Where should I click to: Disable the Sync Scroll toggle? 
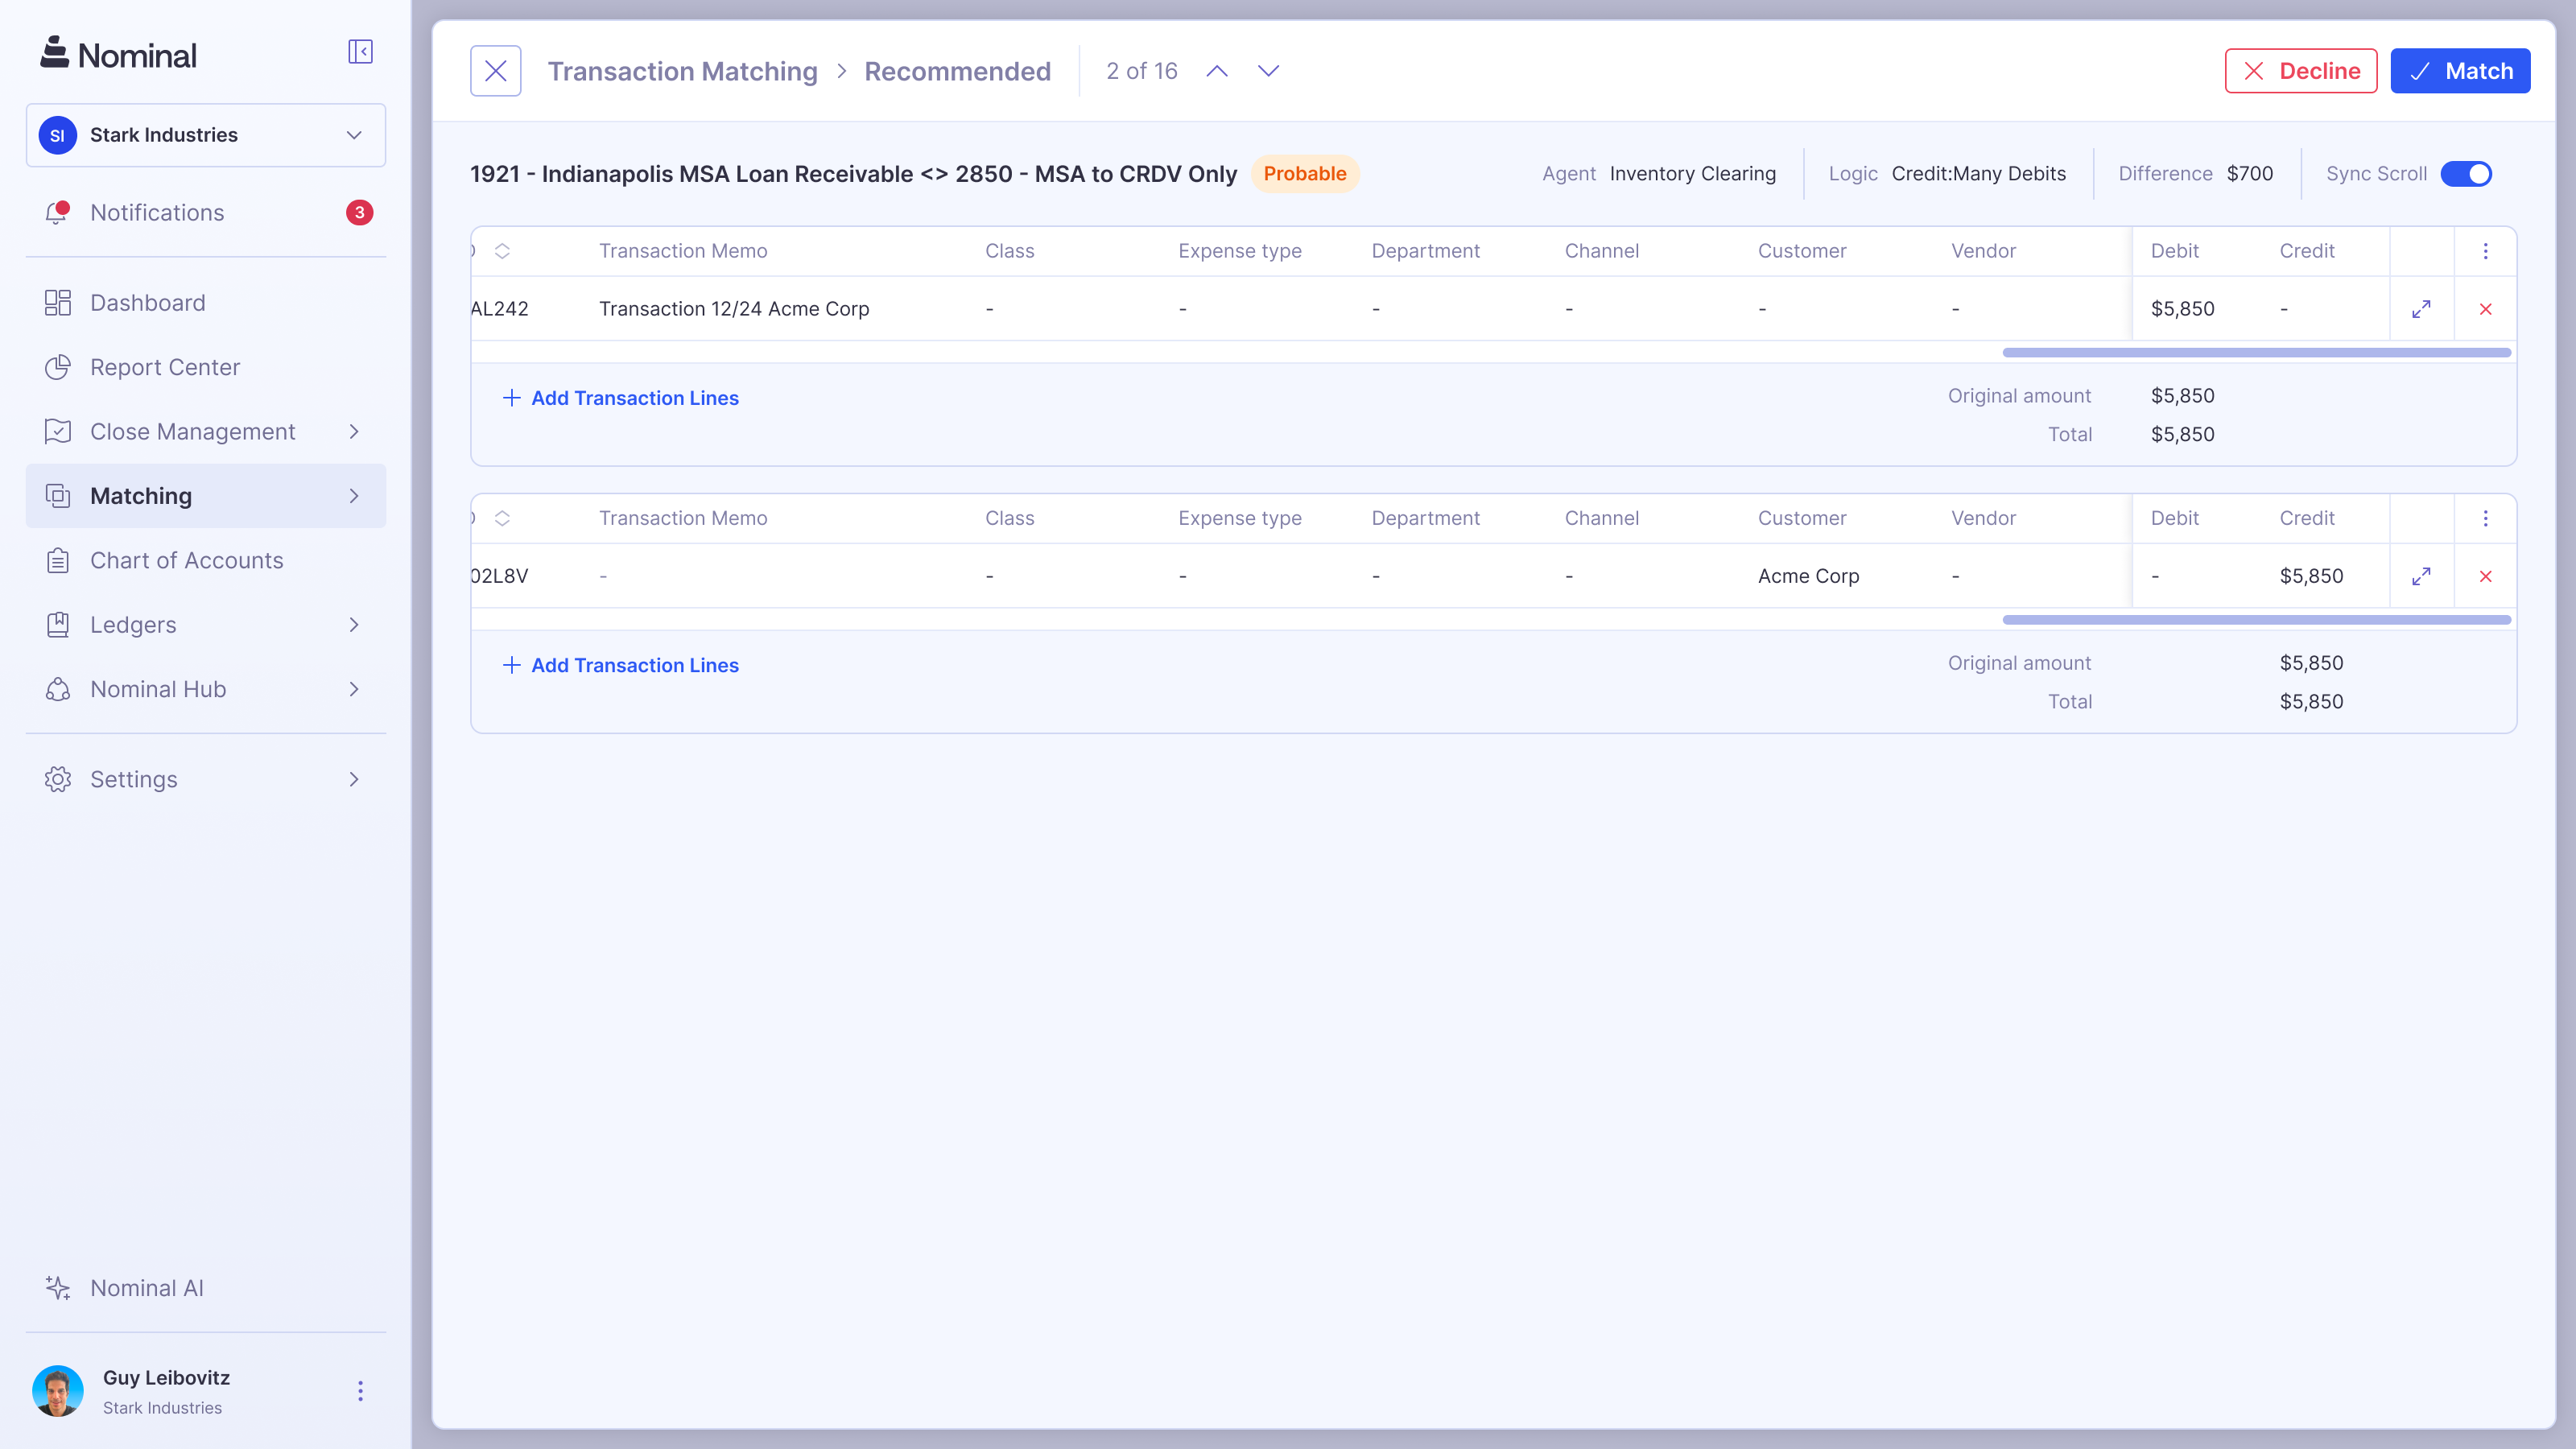(2466, 173)
